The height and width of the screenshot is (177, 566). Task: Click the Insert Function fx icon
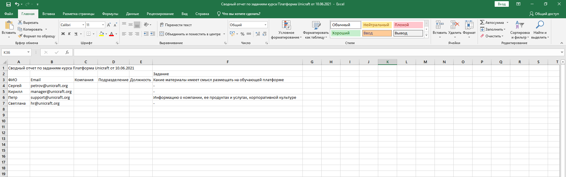coord(67,52)
